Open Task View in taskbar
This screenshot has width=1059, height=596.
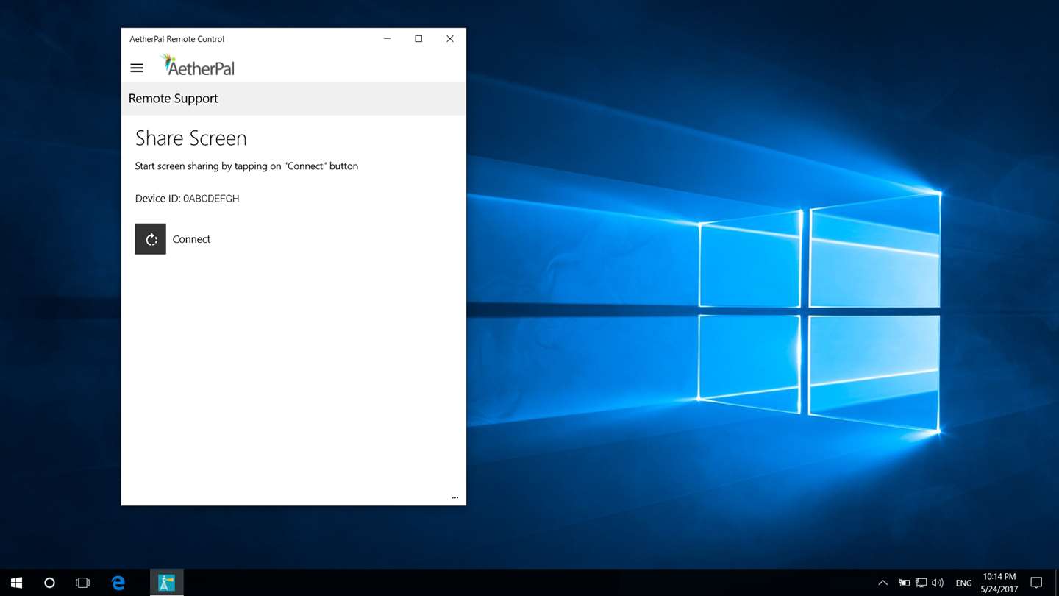[82, 583]
